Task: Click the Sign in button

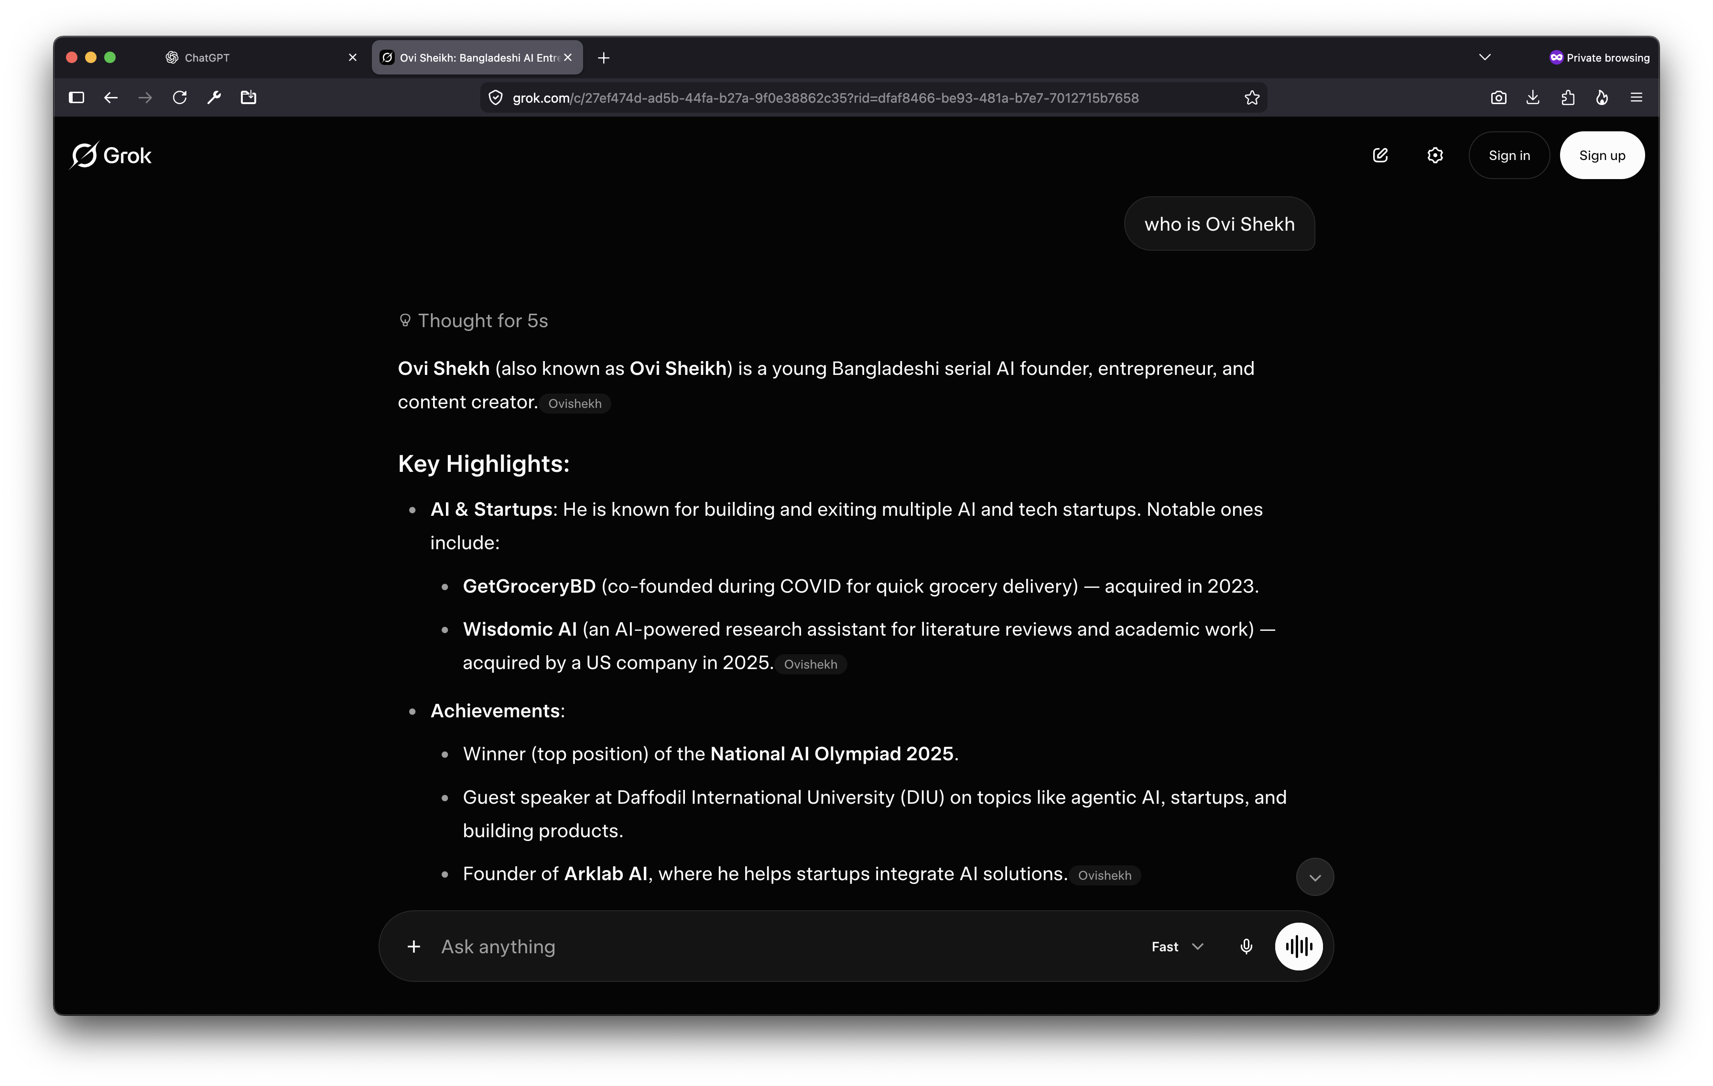Action: point(1509,155)
